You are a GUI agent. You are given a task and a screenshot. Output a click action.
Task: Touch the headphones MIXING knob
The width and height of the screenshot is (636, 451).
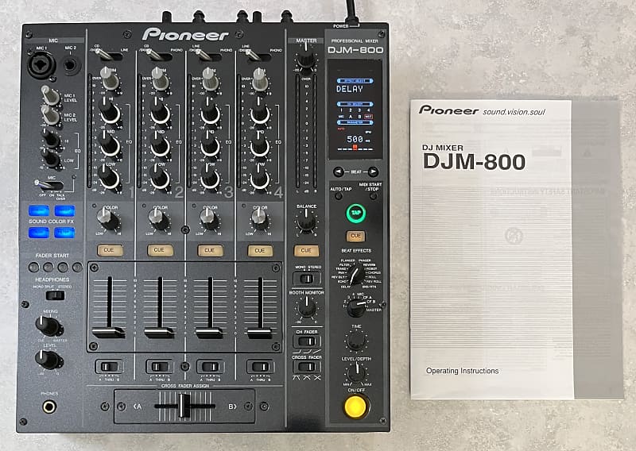48,326
